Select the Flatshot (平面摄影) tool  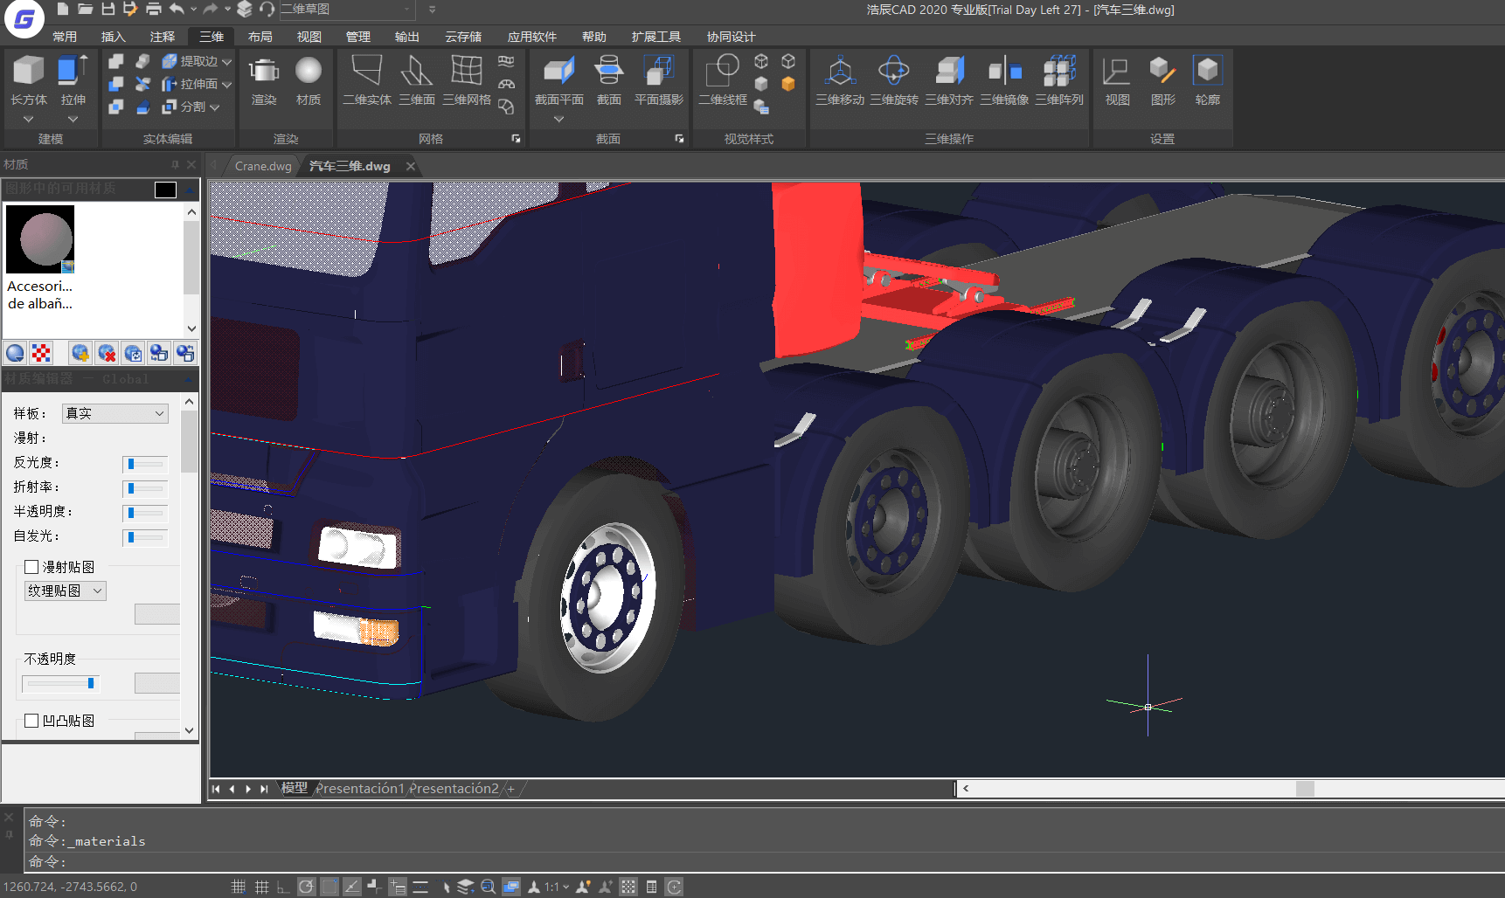click(x=659, y=80)
